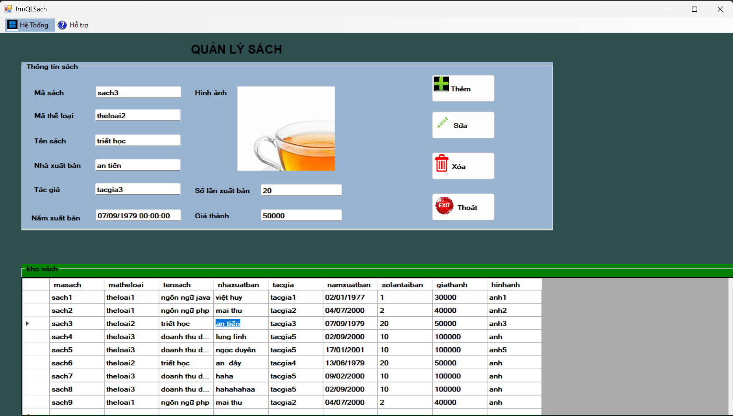The height and width of the screenshot is (416, 733).
Task: Click the question mark Hỗ trợ icon
Action: pos(62,25)
